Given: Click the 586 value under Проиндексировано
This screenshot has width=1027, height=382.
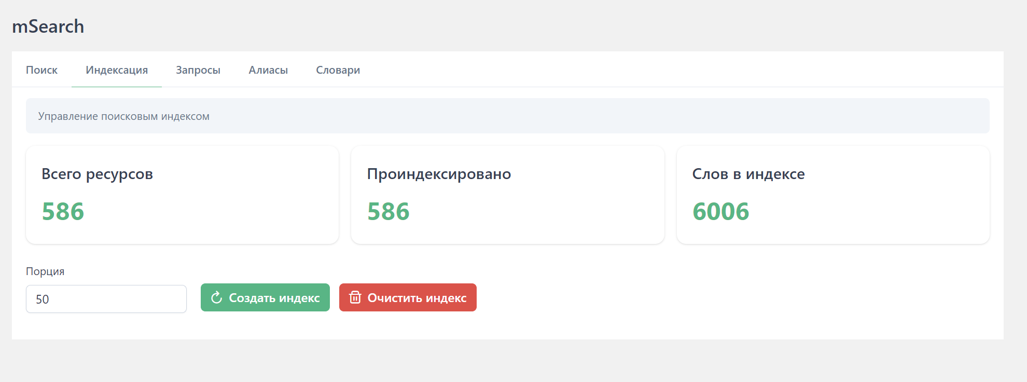Looking at the screenshot, I should [x=388, y=211].
